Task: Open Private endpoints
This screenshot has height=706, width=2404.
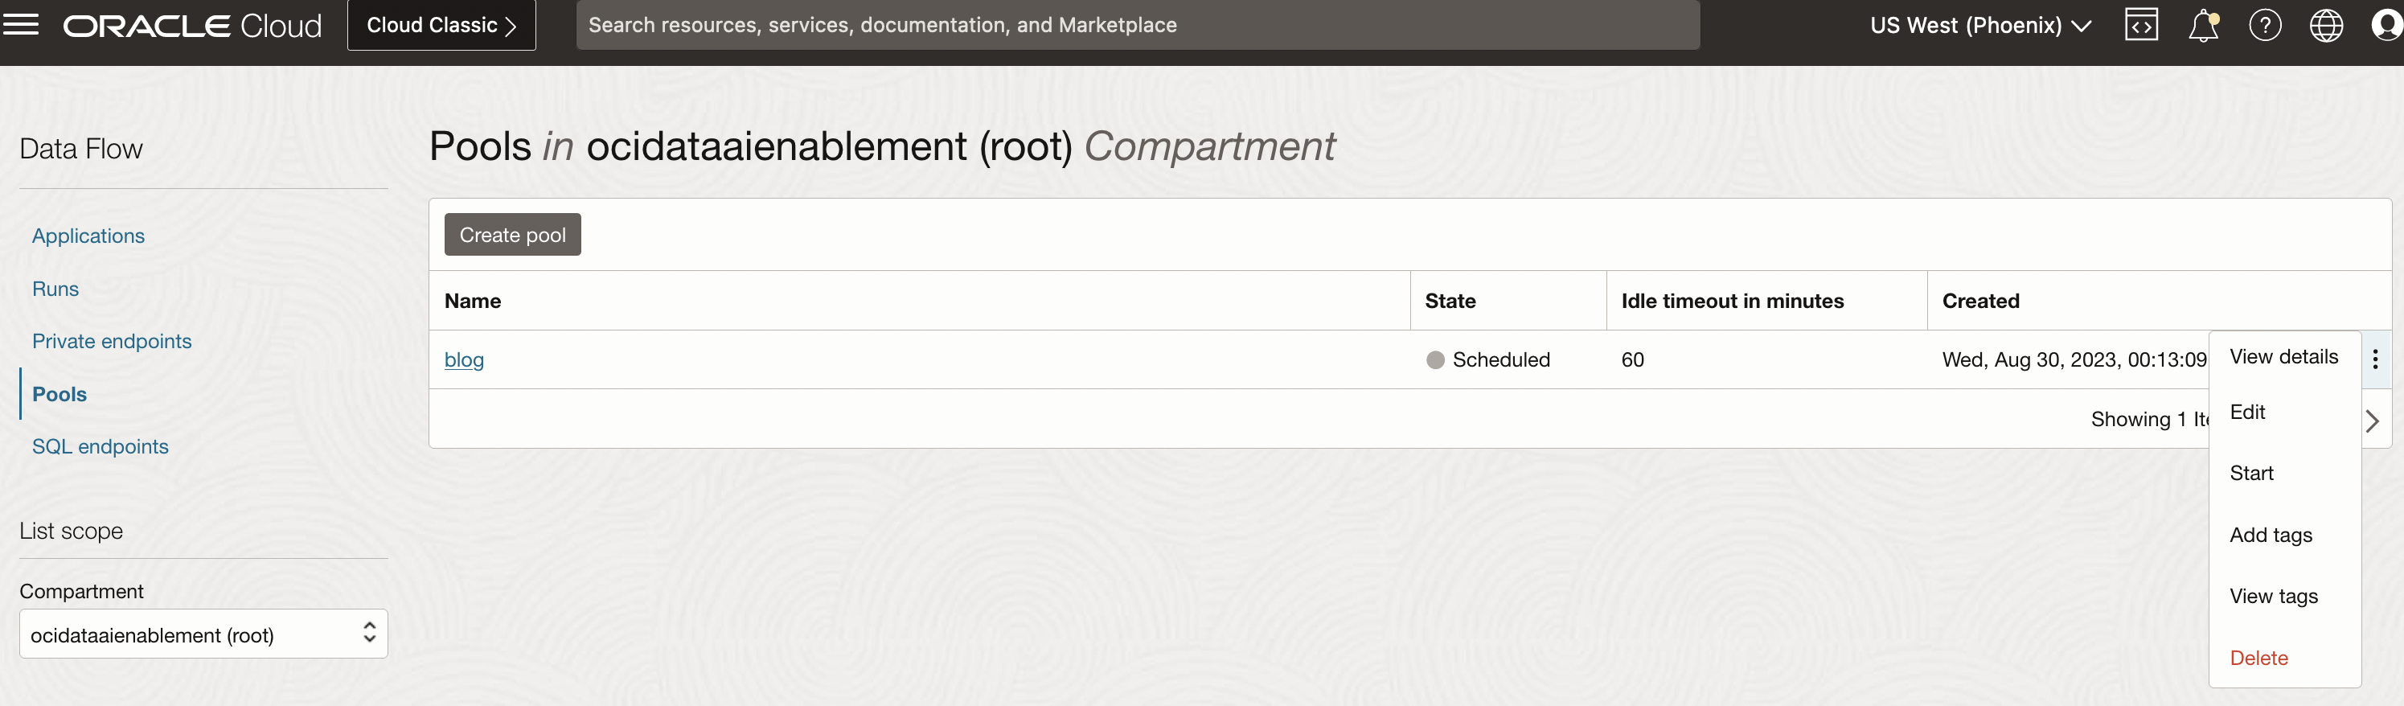Action: (x=112, y=341)
